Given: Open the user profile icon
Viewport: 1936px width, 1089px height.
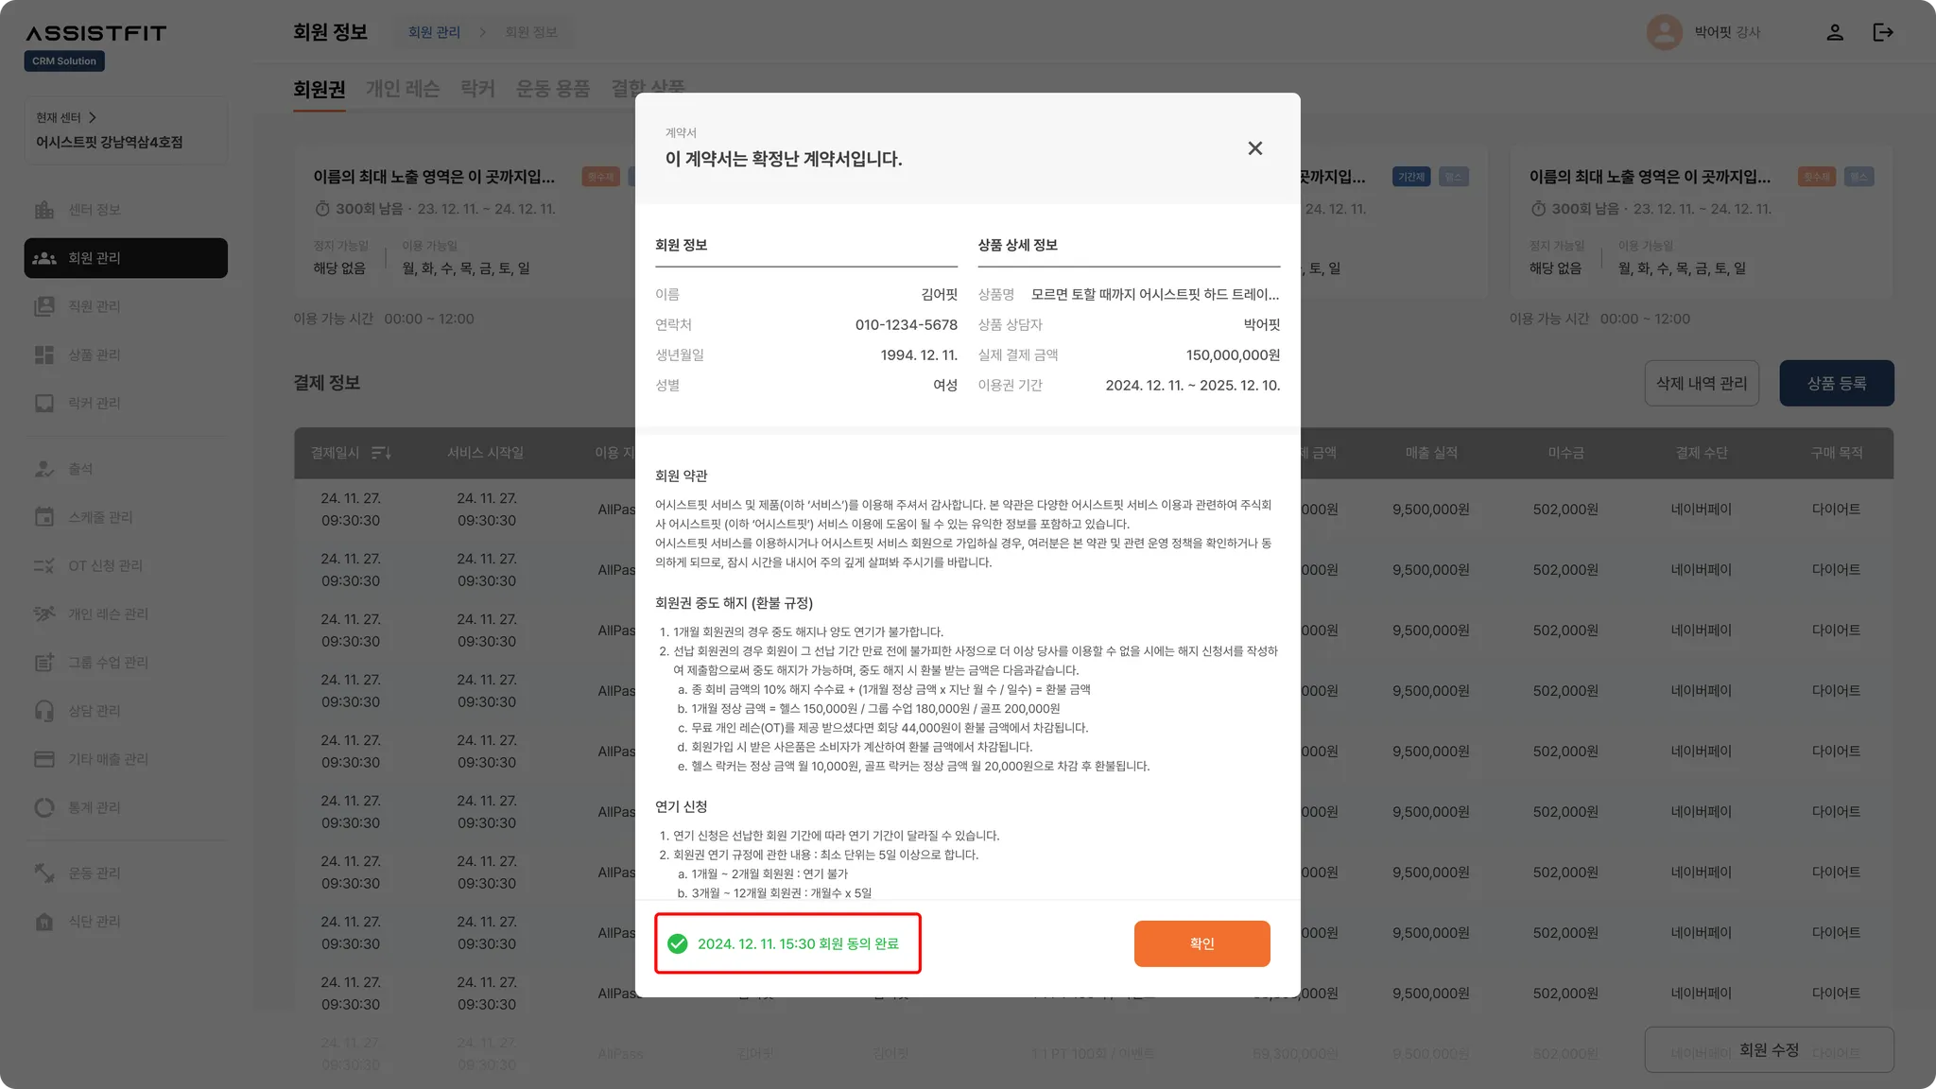Looking at the screenshot, I should (1834, 32).
